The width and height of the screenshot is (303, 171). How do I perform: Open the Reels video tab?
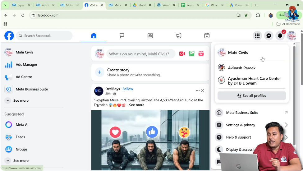coord(207,35)
